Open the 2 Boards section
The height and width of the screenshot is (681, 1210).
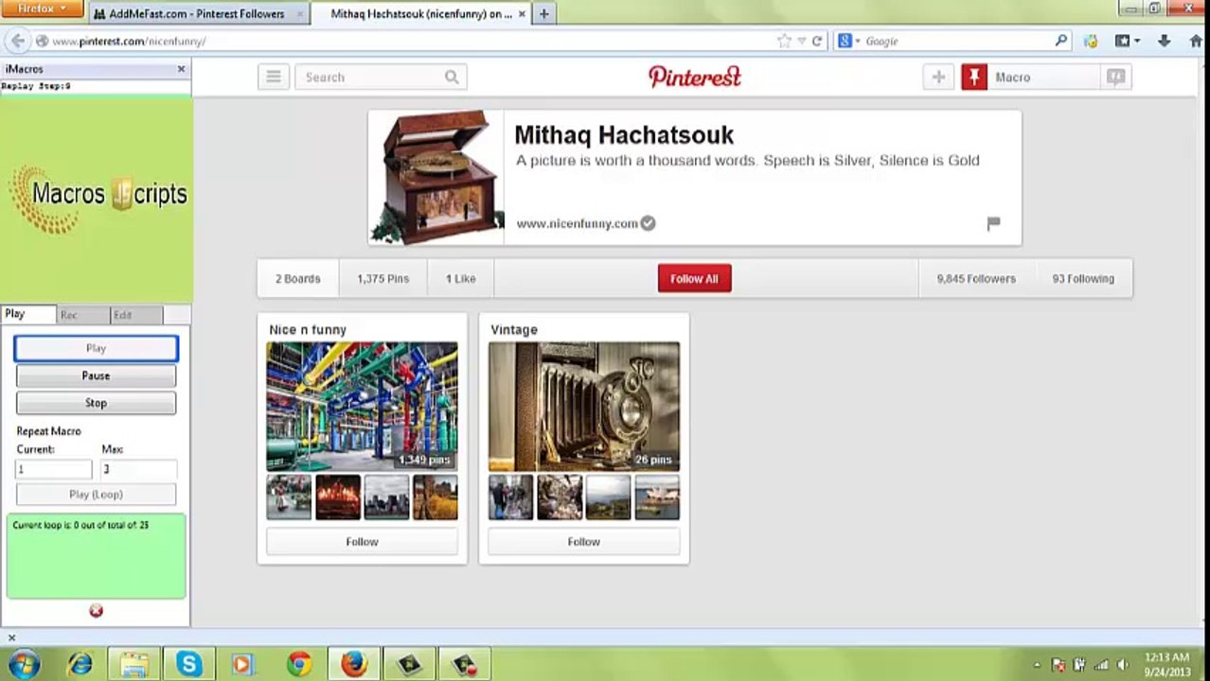click(x=298, y=279)
